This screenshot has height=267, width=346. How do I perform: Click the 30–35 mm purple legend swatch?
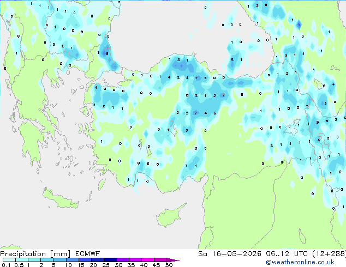[x=122, y=260]
